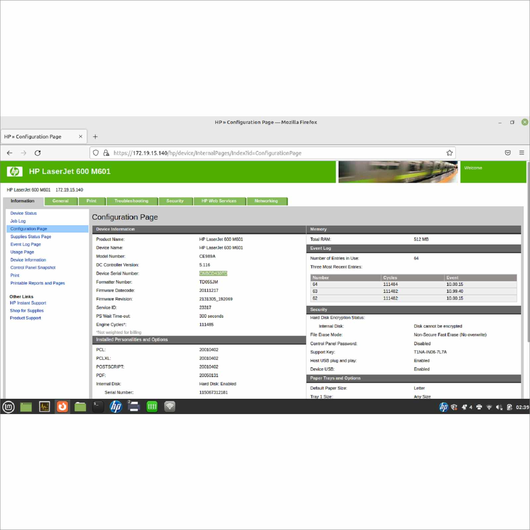
Task: Open the Networking tab
Action: (267, 201)
